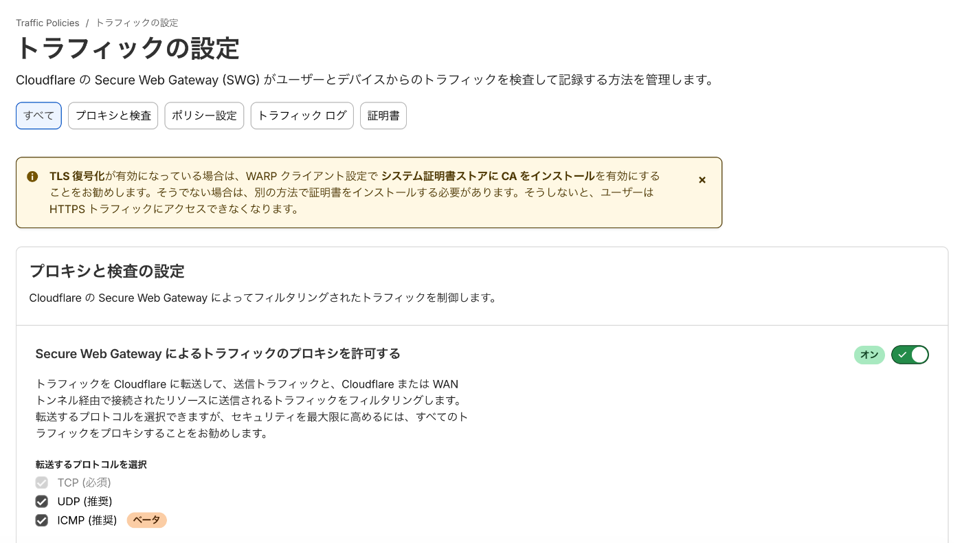Click the orange ベータ badge

(147, 520)
